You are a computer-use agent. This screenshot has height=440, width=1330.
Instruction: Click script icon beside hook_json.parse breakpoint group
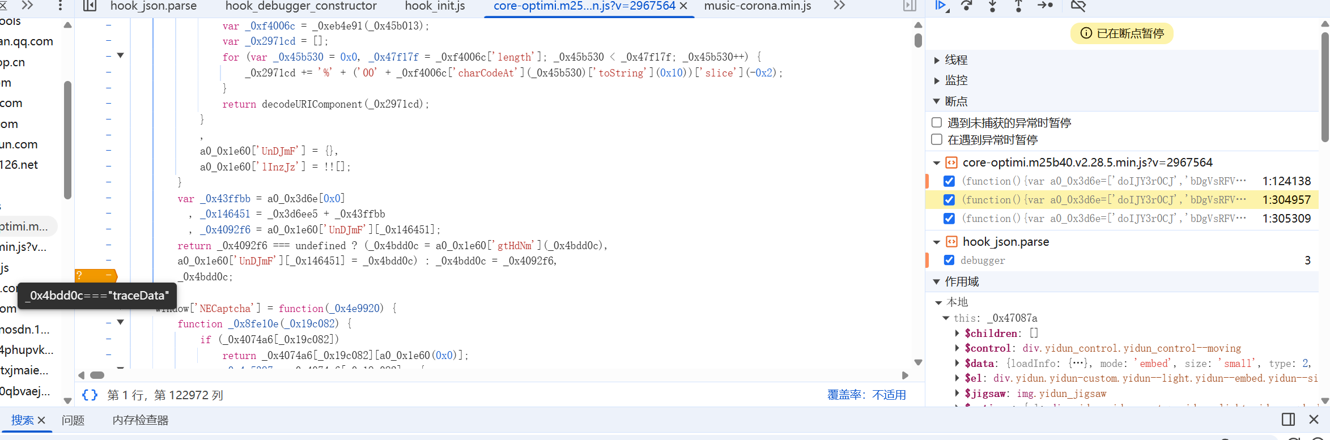951,242
